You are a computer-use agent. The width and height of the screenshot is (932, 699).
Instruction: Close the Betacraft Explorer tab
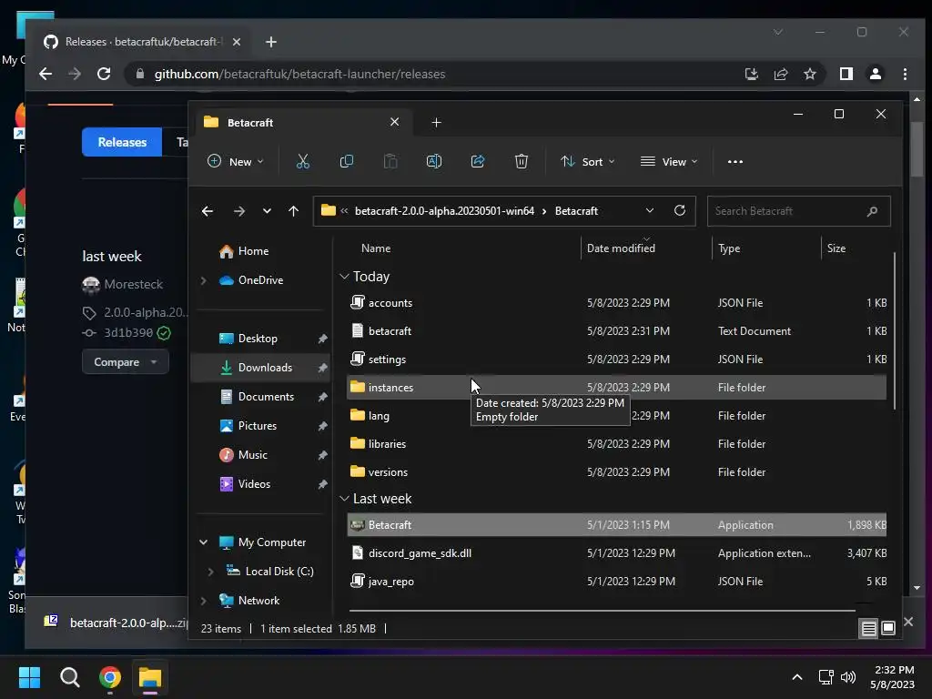[x=395, y=122]
